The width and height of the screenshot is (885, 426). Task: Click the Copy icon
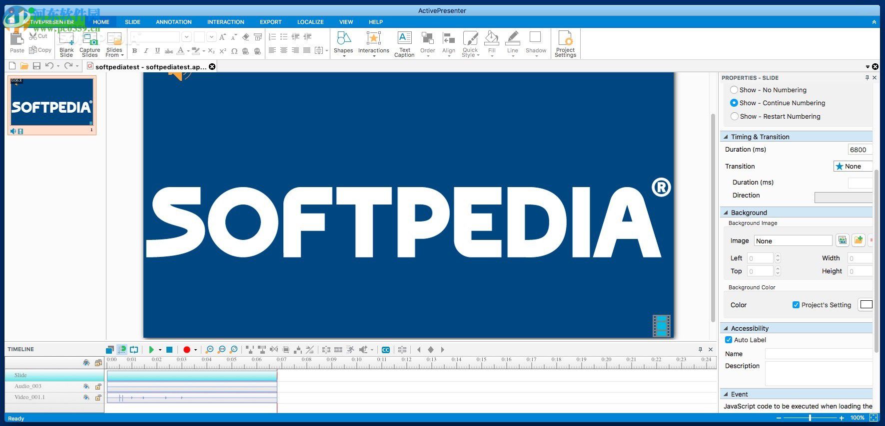coord(33,50)
